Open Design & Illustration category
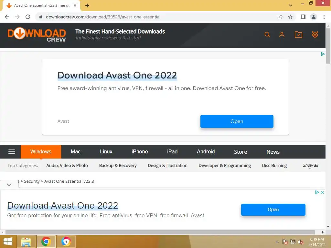The image size is (331, 248). click(168, 166)
